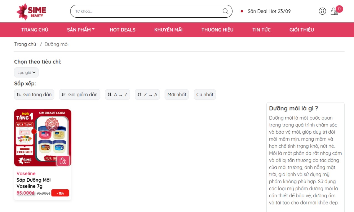Focus the keyword search field
Screen dimensions: 354x212
(x=151, y=11)
